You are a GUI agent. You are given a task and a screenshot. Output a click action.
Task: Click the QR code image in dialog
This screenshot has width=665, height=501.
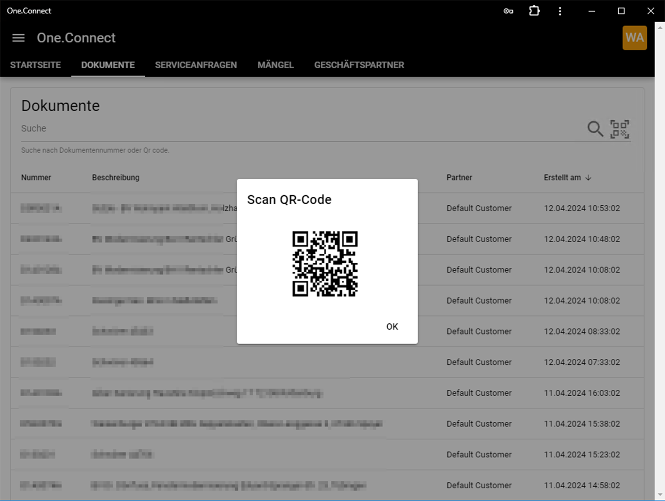[x=325, y=264]
